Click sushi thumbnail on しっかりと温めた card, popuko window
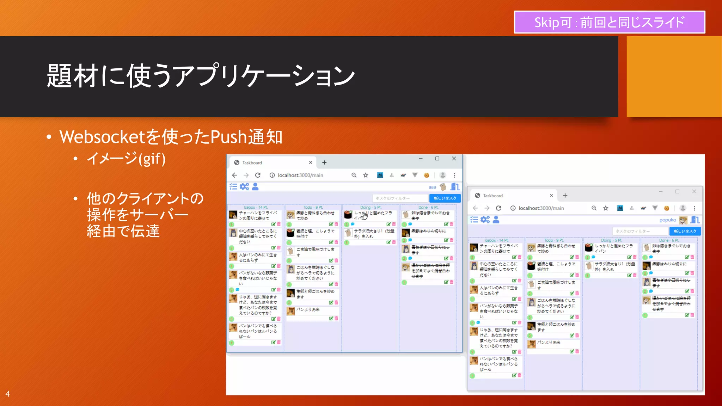Screen dimensions: 722x406 point(589,247)
